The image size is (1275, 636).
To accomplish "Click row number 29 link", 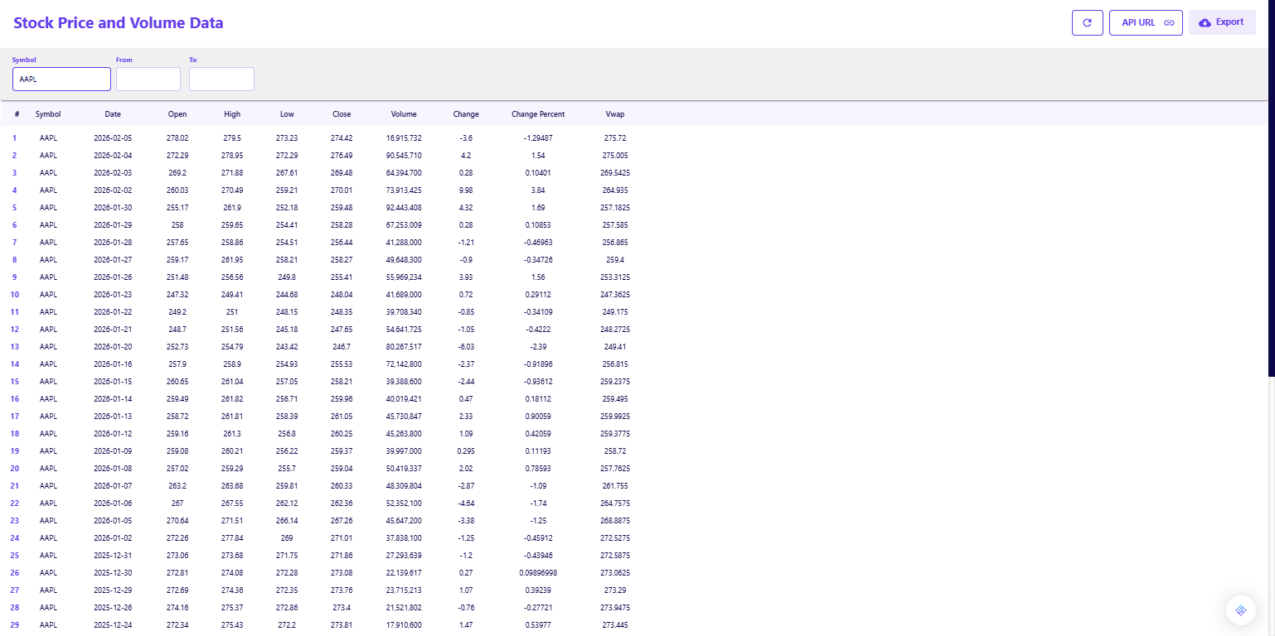I will pyautogui.click(x=15, y=625).
